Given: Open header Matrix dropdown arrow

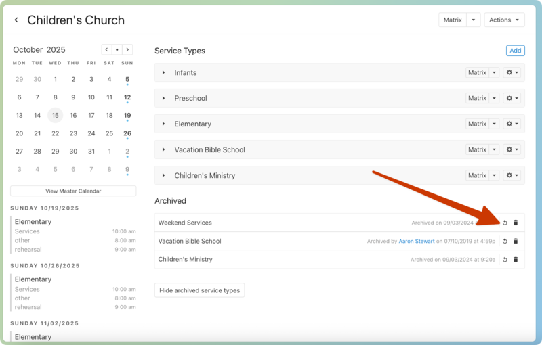Looking at the screenshot, I should (474, 20).
